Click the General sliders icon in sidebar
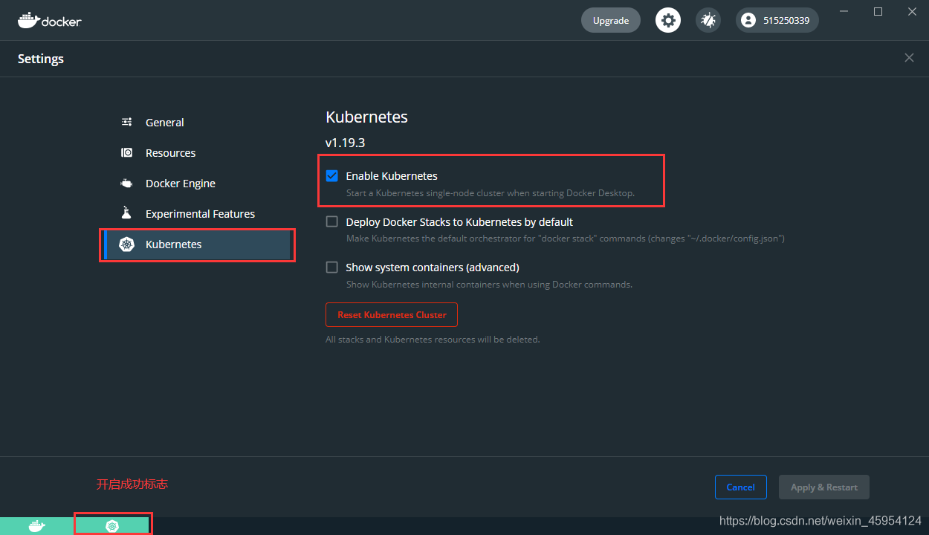Screen dimensions: 929x535 pyautogui.click(x=127, y=122)
